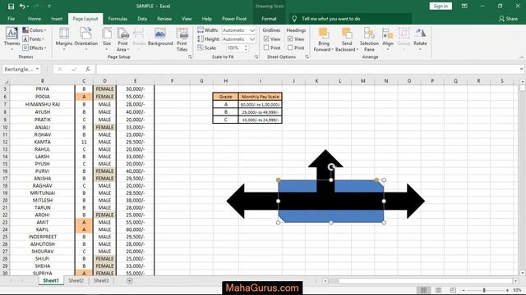Click zoom in plus button
Viewport: 526px width, 295px height.
[507, 290]
